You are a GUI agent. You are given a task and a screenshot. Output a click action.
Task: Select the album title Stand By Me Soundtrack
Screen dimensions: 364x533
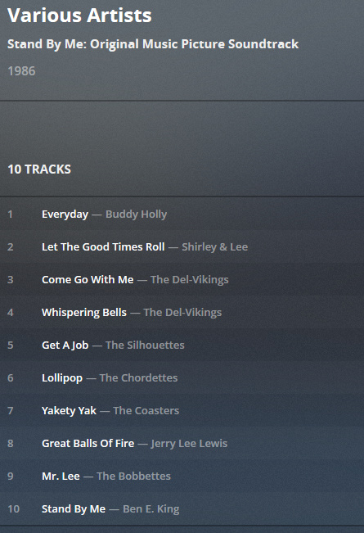coord(153,44)
